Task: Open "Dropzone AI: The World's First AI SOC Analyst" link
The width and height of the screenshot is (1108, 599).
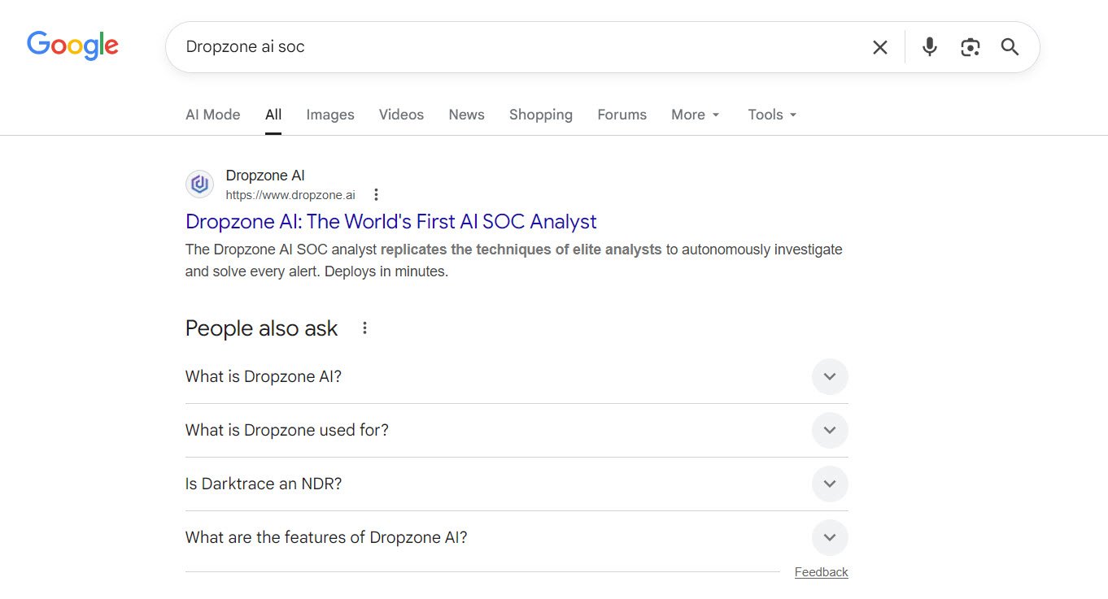Action: (390, 222)
